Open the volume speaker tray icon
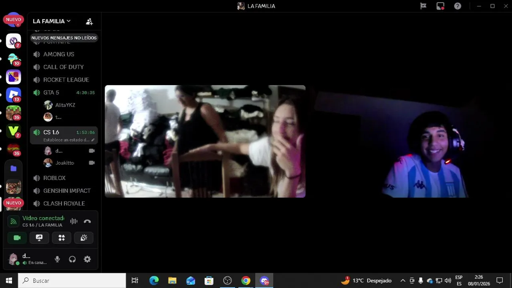The height and width of the screenshot is (288, 512). (x=447, y=280)
